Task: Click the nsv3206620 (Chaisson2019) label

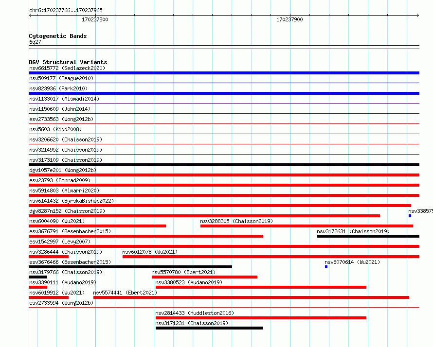Action: (66, 139)
